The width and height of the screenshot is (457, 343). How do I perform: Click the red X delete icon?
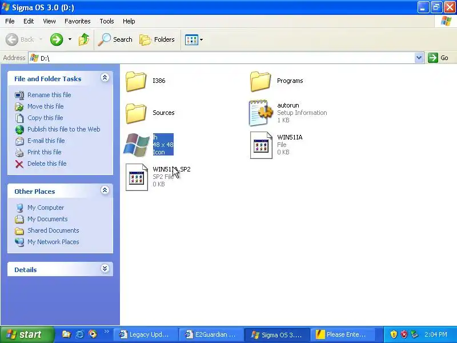click(x=19, y=164)
